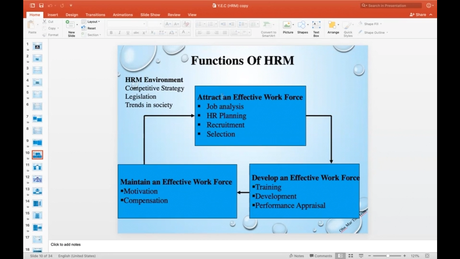Click Shape Fill button
This screenshot has height=259, width=460.
pos(370,24)
